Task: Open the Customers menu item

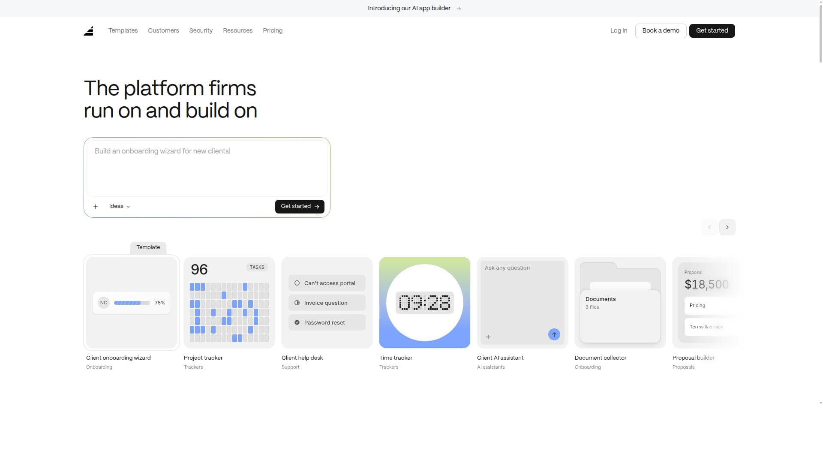Action: tap(163, 30)
